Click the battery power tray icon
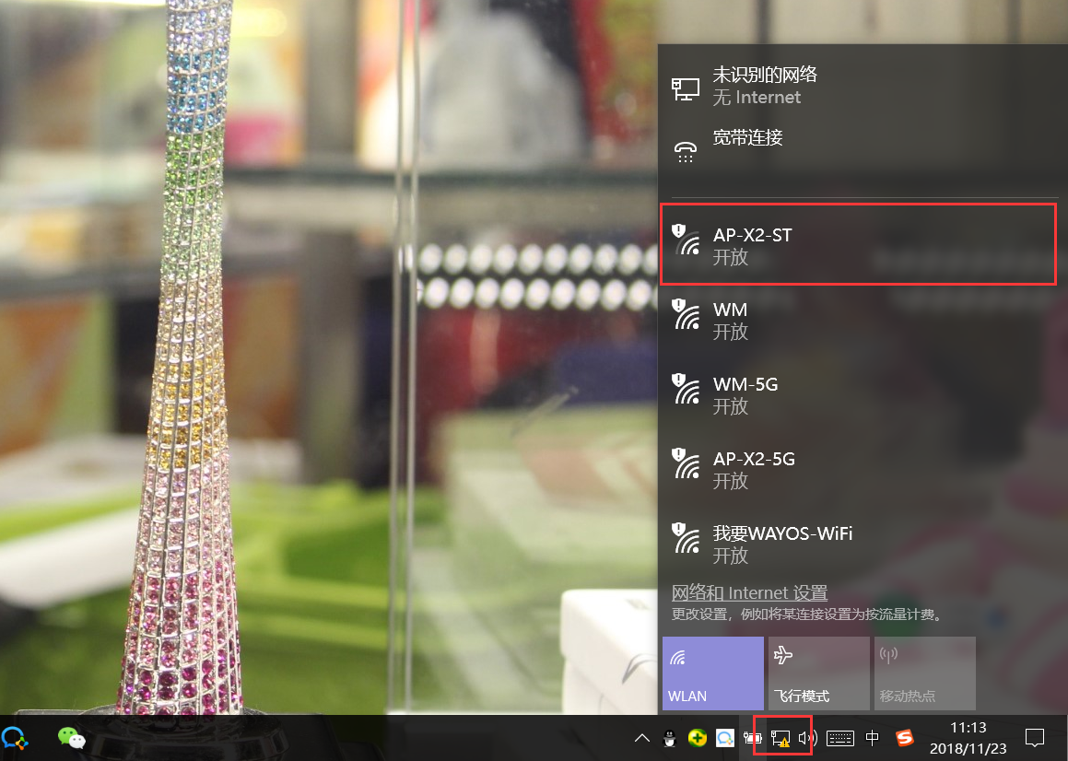 [752, 738]
